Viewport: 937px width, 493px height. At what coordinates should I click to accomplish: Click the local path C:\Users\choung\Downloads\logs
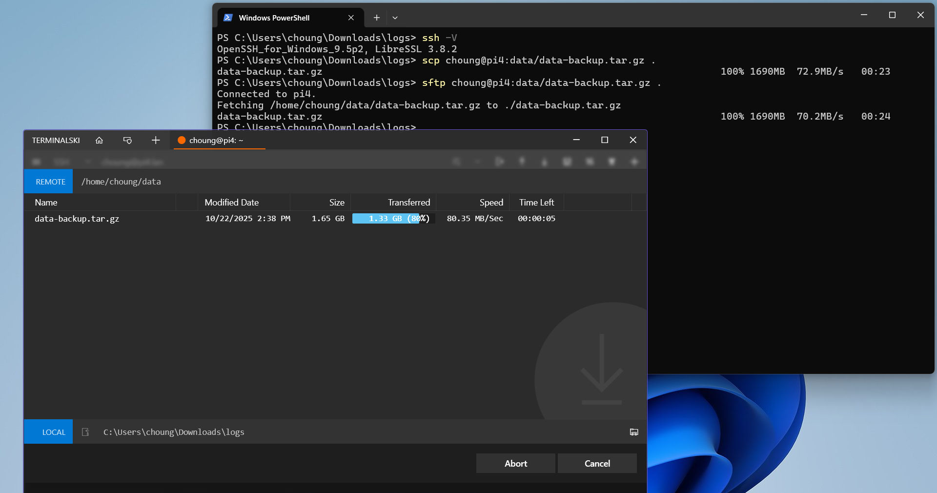point(174,432)
